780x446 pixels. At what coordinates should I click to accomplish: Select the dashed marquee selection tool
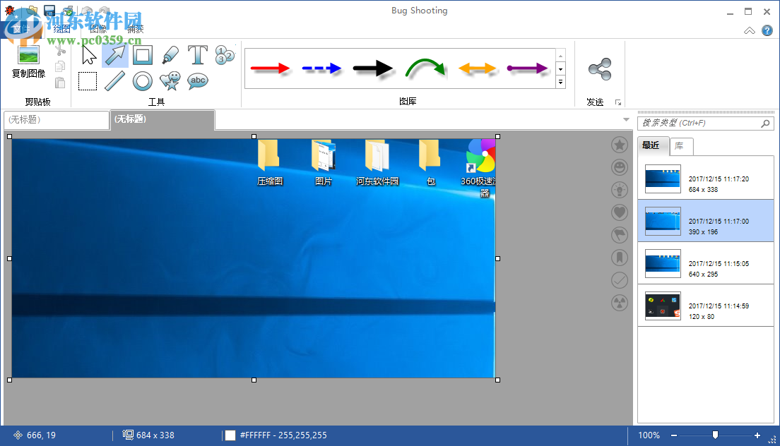[88, 81]
